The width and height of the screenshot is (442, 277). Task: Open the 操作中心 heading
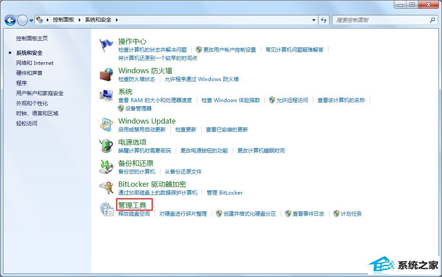132,42
